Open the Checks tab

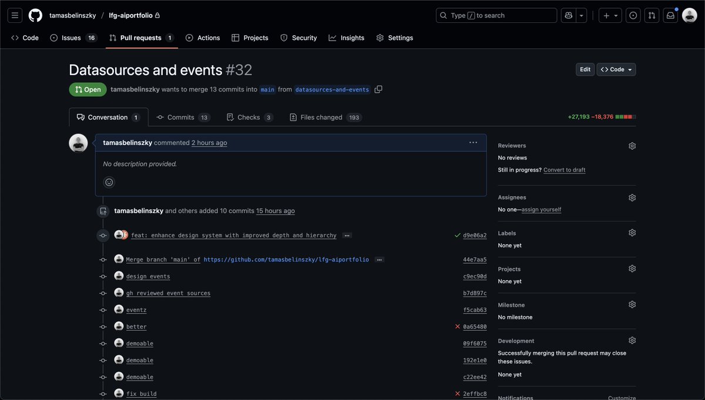pos(249,117)
